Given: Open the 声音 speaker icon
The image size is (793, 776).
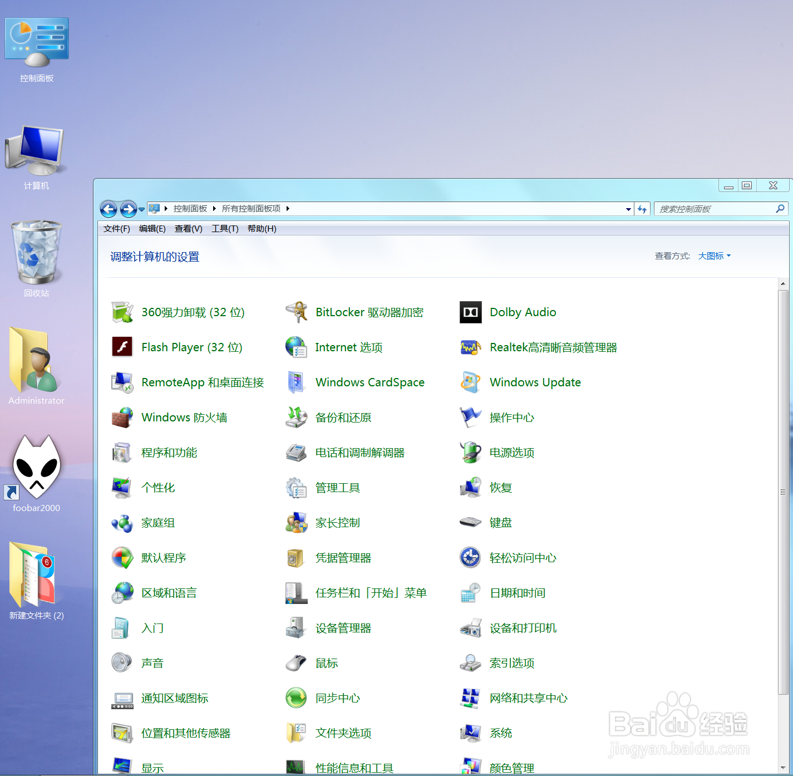Looking at the screenshot, I should pos(122,663).
